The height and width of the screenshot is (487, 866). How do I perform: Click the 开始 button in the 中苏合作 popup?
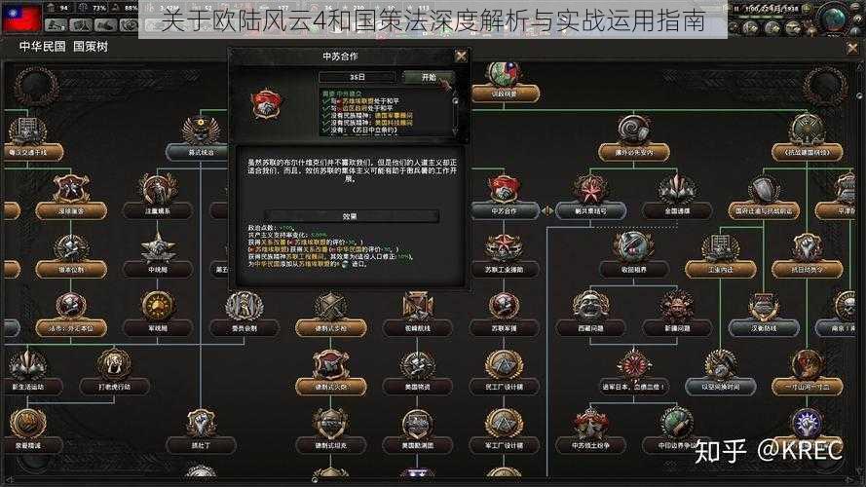429,77
